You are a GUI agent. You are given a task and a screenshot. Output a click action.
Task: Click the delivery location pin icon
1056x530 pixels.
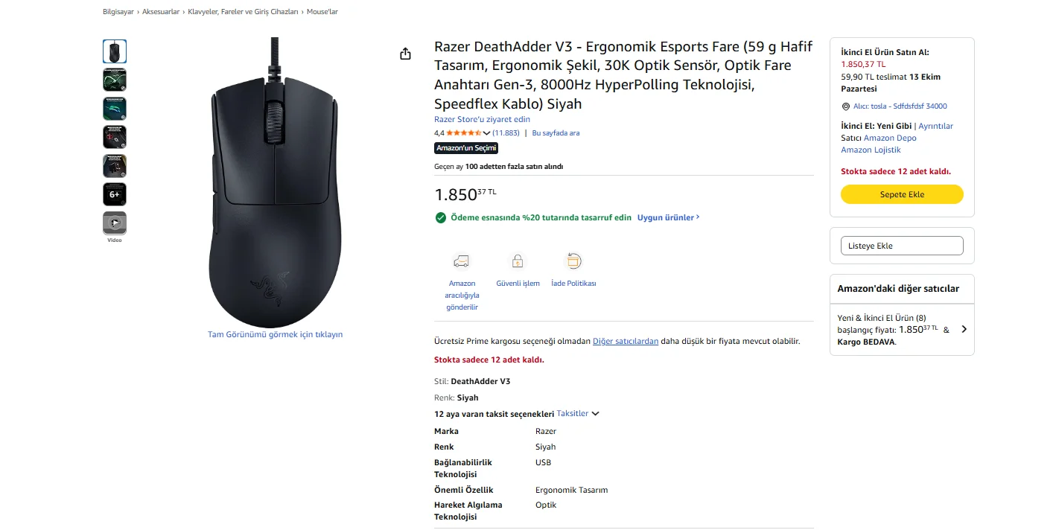845,106
